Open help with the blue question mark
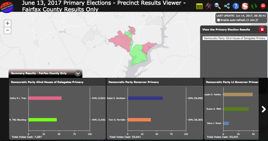The width and height of the screenshot is (268, 141). pyautogui.click(x=236, y=6)
